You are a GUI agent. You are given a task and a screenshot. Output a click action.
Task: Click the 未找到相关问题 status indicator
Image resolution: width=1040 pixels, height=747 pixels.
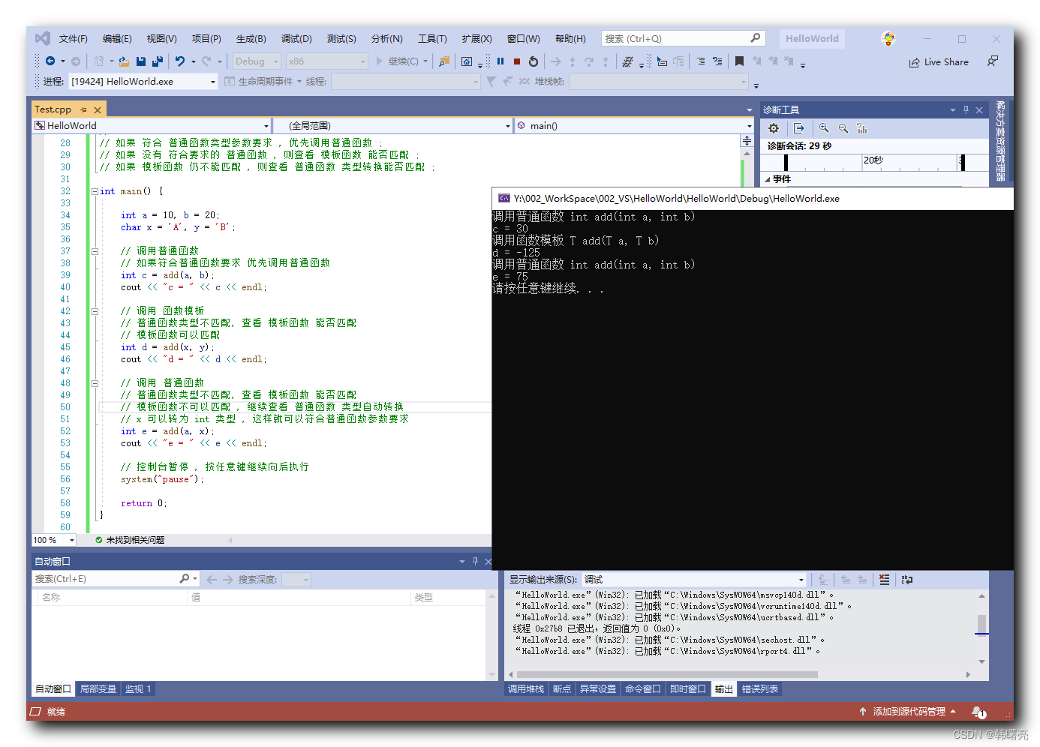pos(130,540)
